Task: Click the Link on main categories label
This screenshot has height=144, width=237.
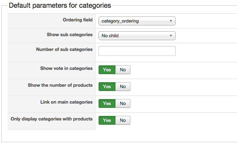Action: [67, 102]
